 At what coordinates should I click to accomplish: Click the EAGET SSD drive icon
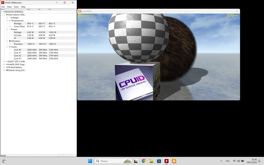coord(7,61)
